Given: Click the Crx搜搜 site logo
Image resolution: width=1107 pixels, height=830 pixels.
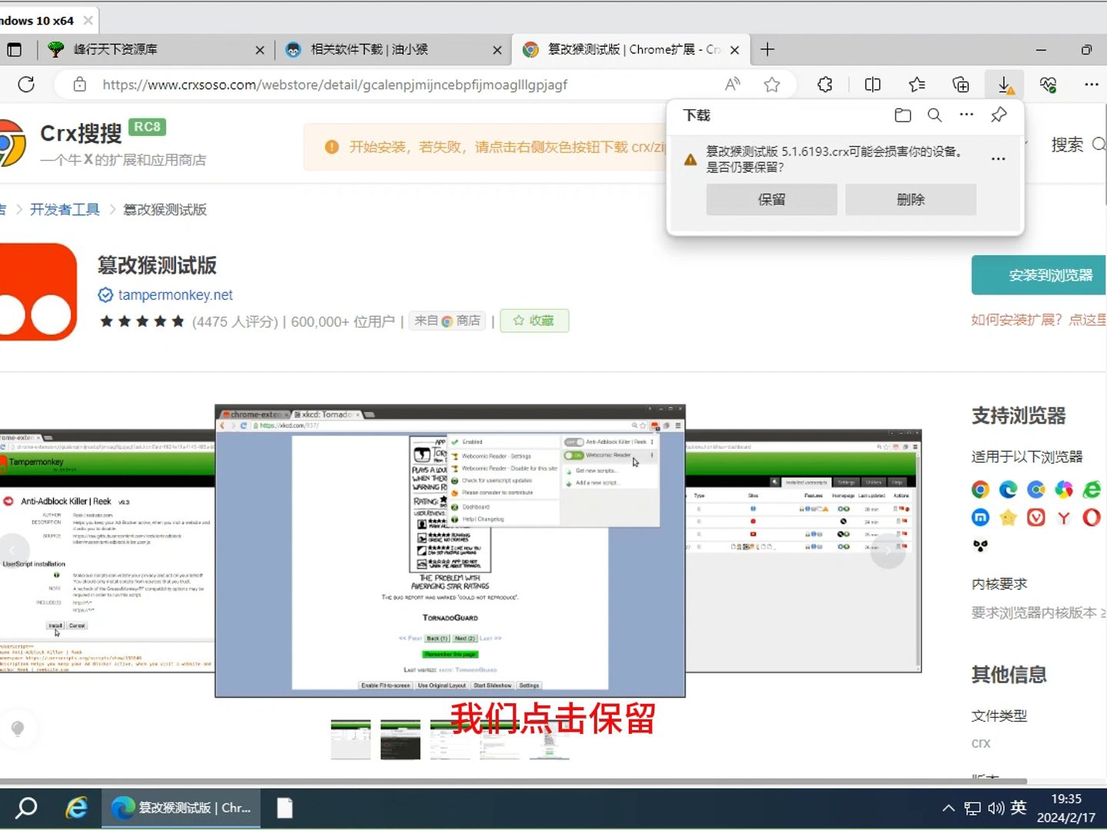Looking at the screenshot, I should point(80,134).
